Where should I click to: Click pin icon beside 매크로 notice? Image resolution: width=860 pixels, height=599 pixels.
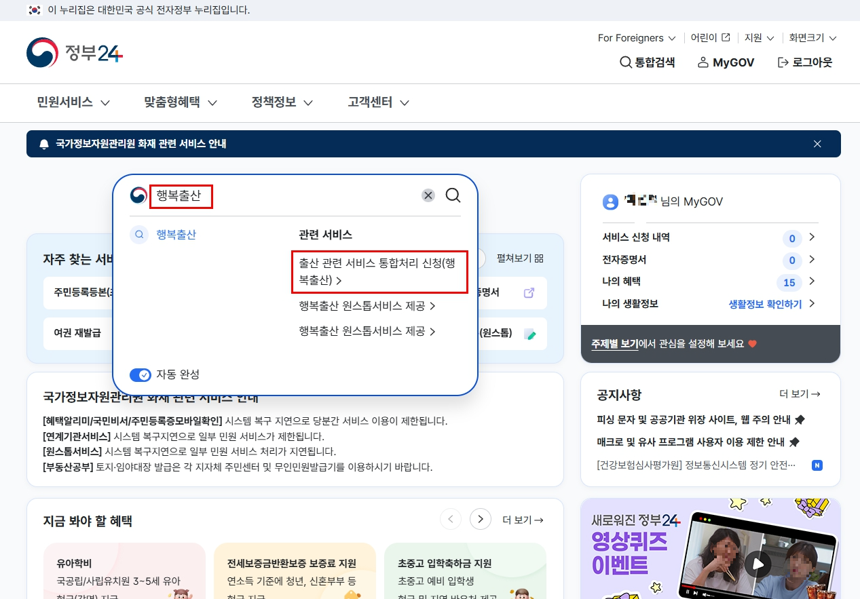click(793, 442)
